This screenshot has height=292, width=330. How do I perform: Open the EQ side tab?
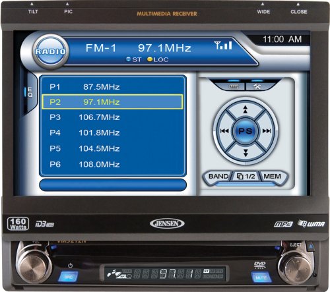(30, 92)
